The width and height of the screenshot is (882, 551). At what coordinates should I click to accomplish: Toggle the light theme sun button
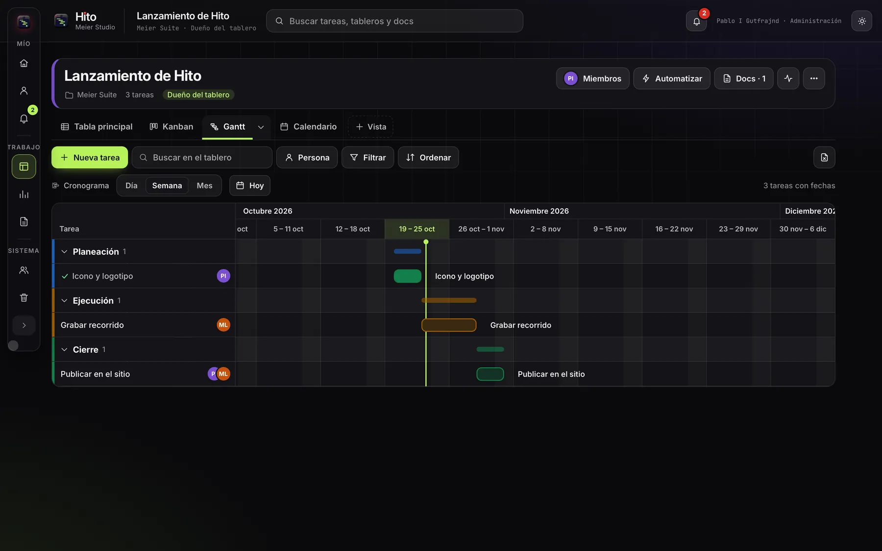[x=862, y=21]
